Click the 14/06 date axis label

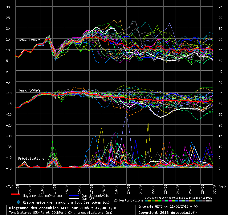55,187
